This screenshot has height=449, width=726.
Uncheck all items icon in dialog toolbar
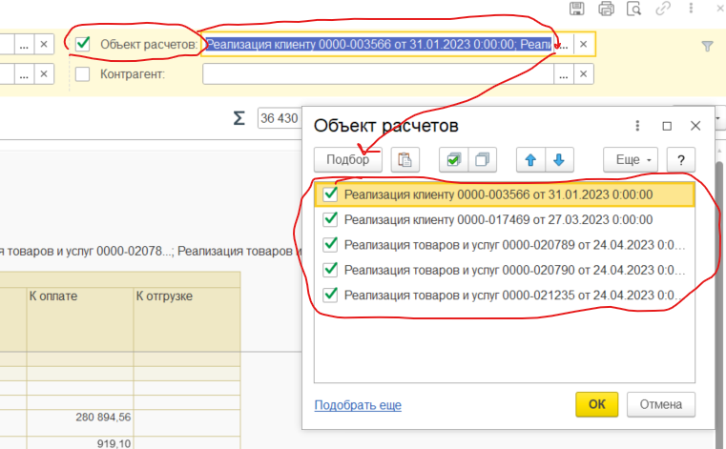click(484, 160)
